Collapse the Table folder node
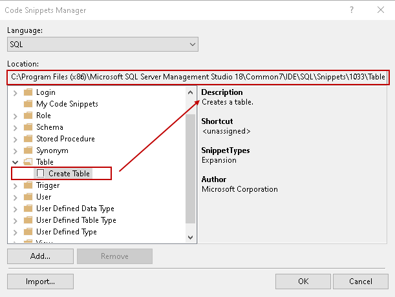 [16, 162]
